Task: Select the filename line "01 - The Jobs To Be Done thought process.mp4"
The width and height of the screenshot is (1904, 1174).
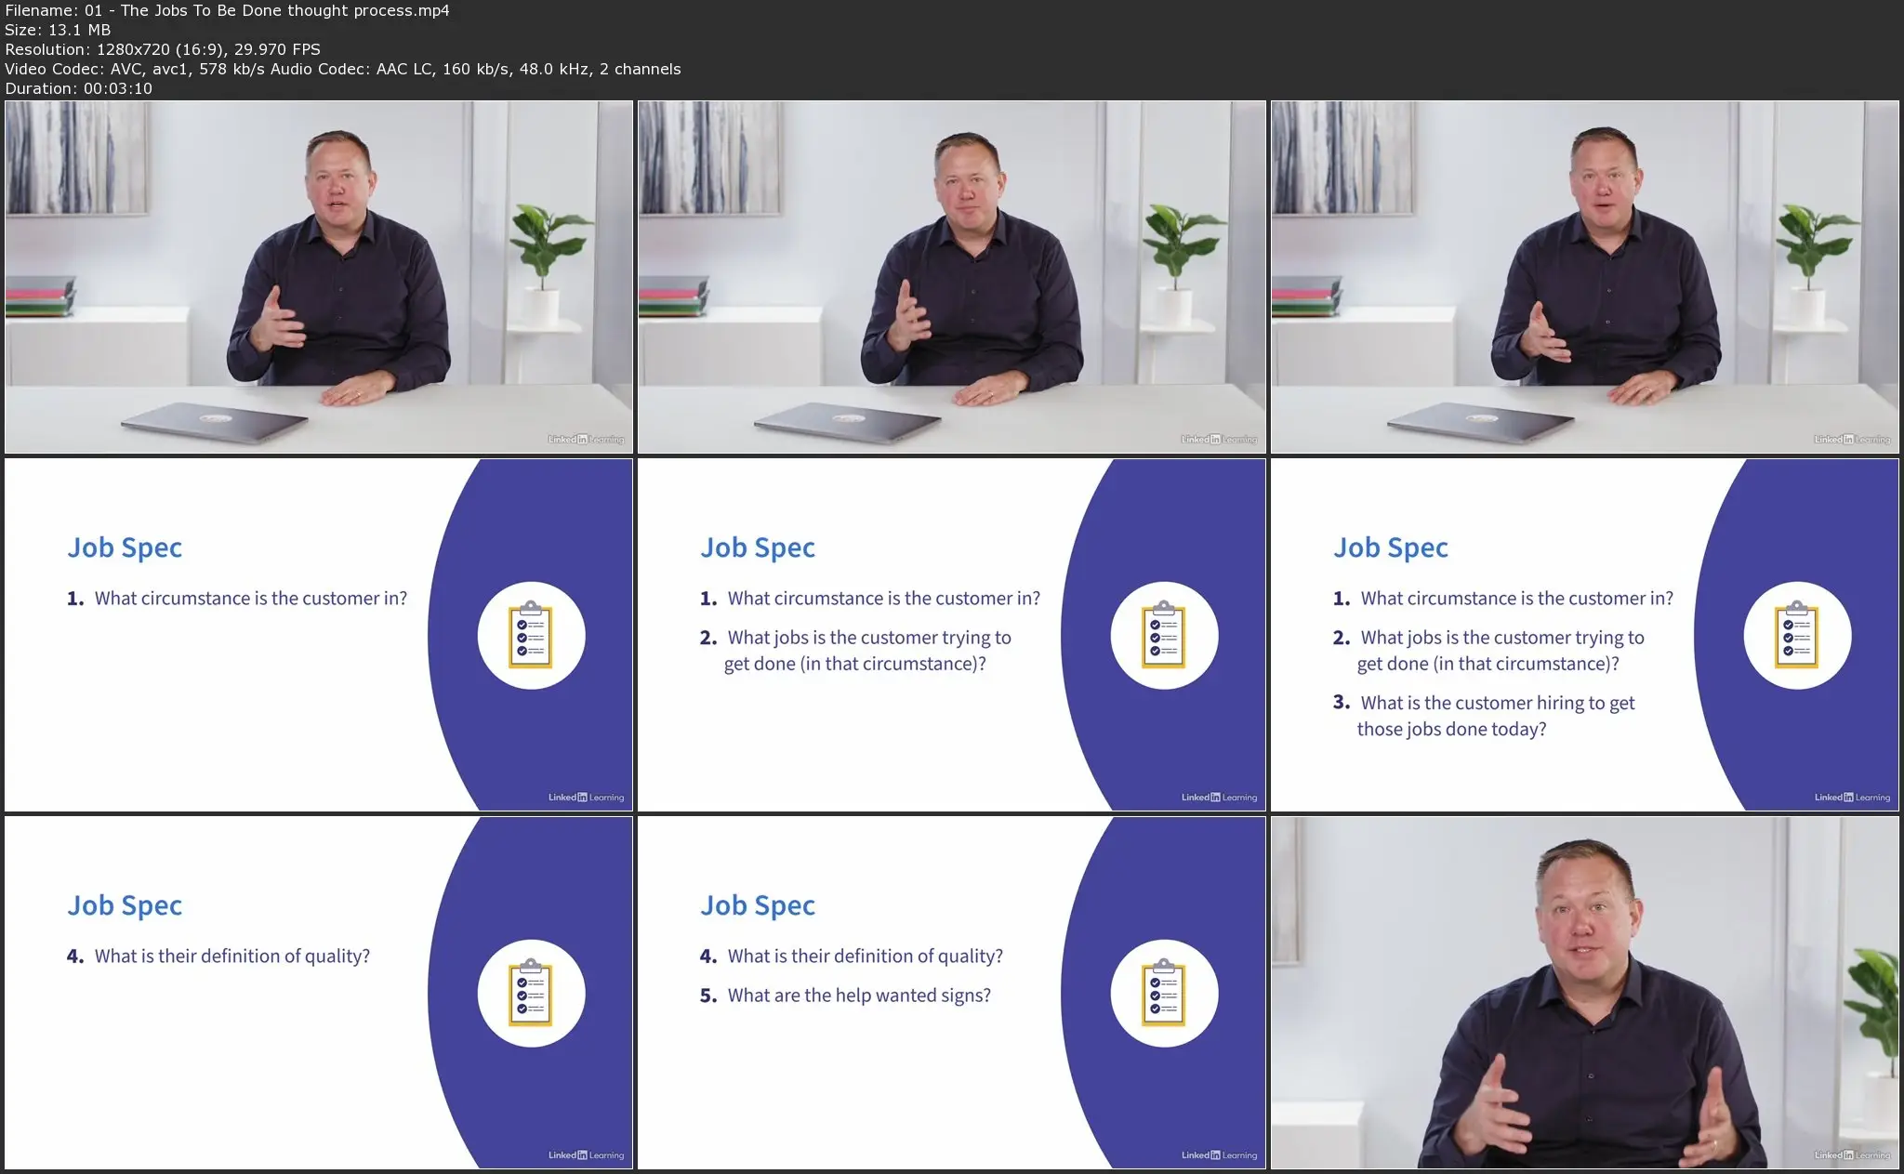Action: (227, 10)
